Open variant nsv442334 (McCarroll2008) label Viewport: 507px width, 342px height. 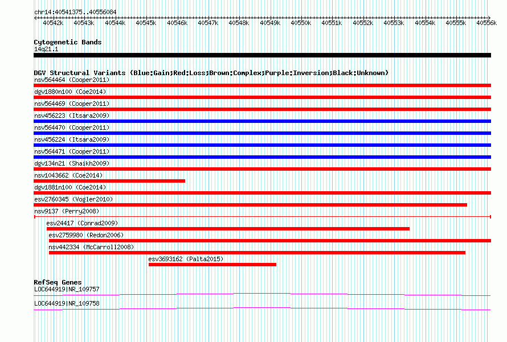[x=91, y=247]
